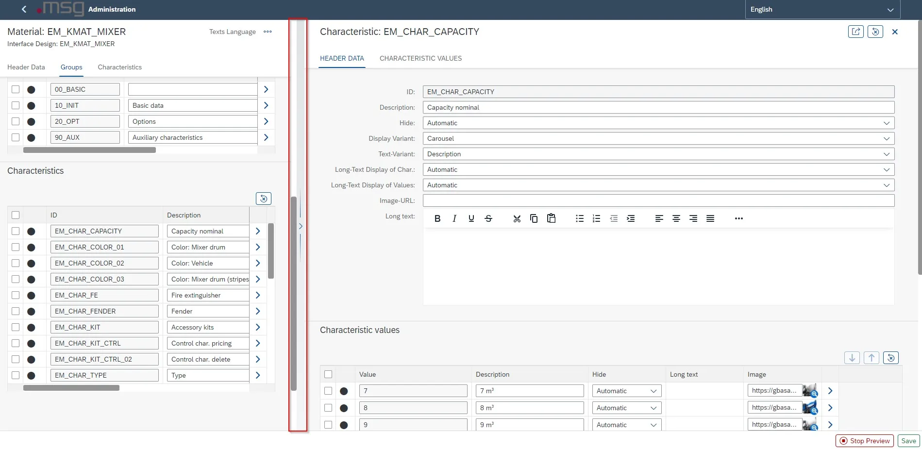Open characteristic in new window icon
This screenshot has height=449, width=922.
(855, 32)
